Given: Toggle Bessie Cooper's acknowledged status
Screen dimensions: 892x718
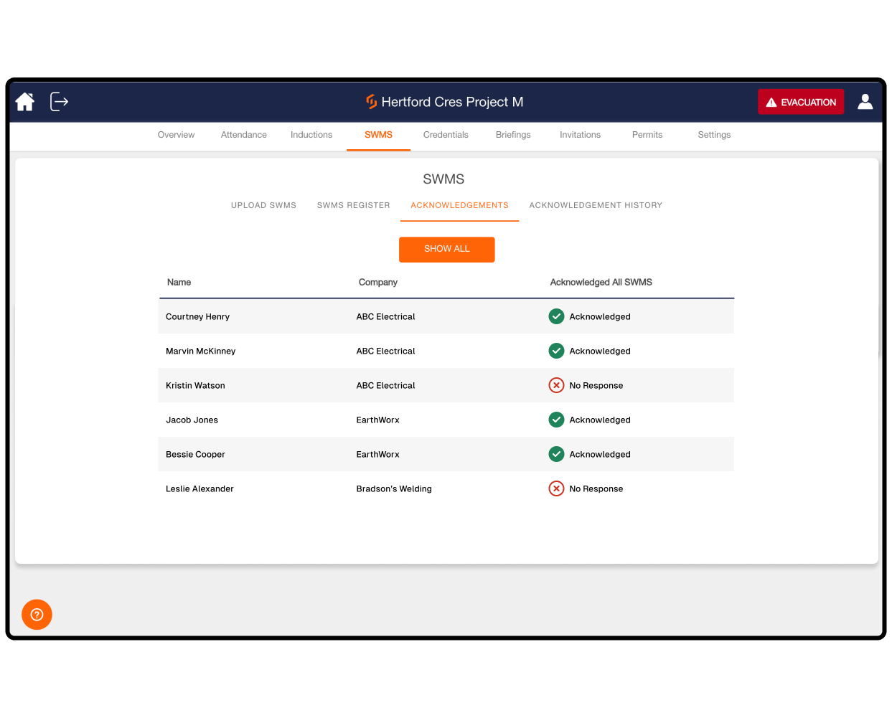Looking at the screenshot, I should [556, 454].
